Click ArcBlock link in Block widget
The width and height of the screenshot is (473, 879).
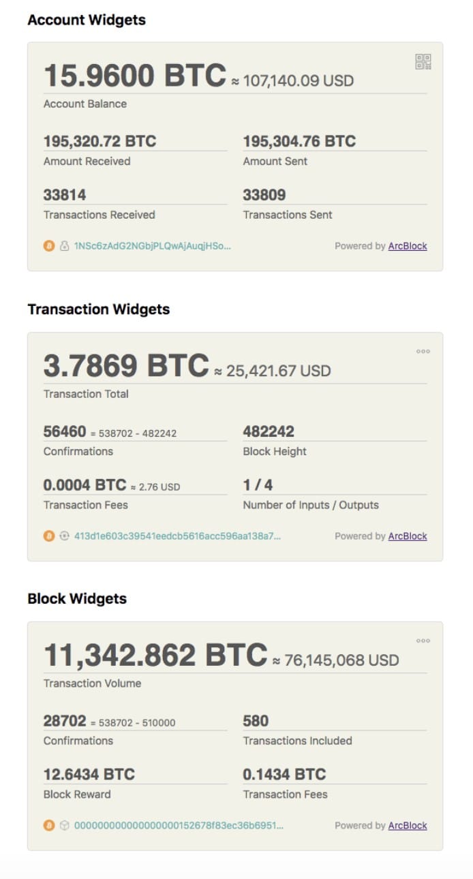[408, 826]
